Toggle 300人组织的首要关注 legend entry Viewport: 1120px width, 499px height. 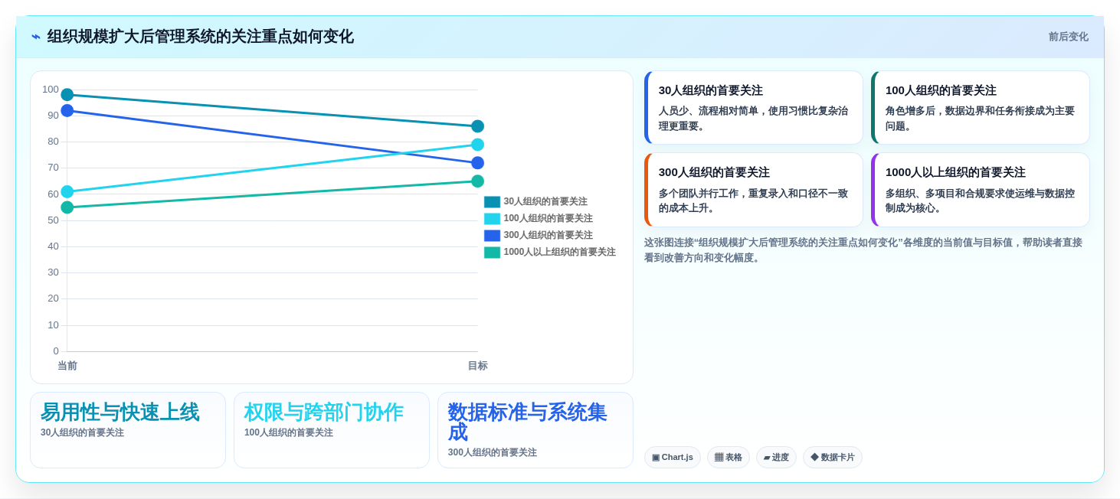click(x=539, y=235)
